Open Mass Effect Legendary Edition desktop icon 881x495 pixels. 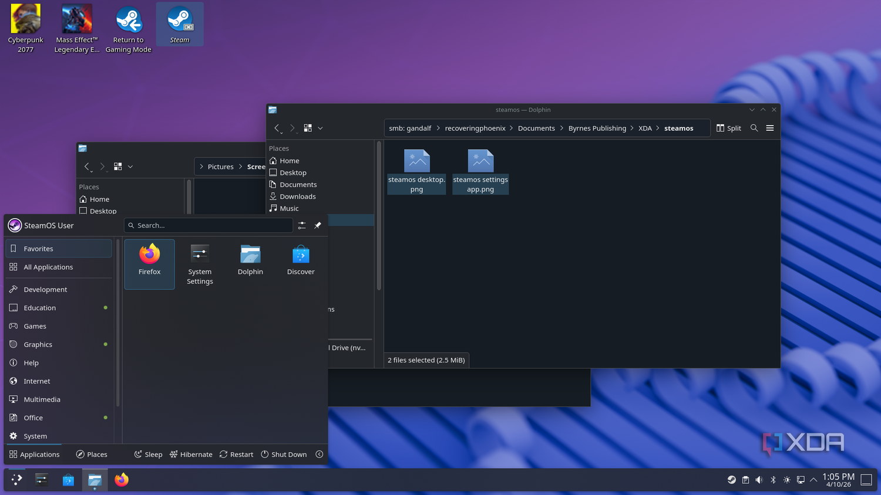click(x=77, y=28)
